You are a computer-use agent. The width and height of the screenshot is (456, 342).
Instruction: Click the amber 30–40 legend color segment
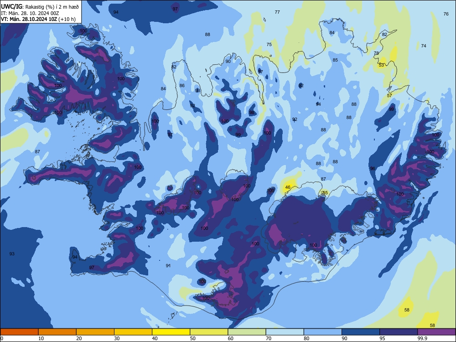pos(133,332)
